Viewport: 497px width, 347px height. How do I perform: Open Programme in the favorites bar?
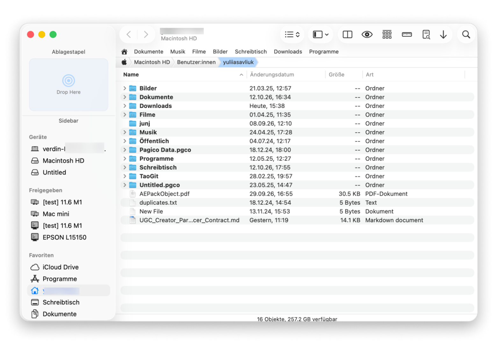point(324,52)
